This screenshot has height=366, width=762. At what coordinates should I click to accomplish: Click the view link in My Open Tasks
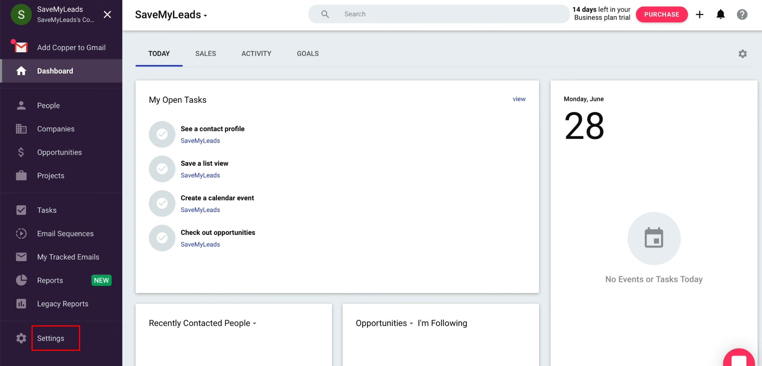point(519,99)
